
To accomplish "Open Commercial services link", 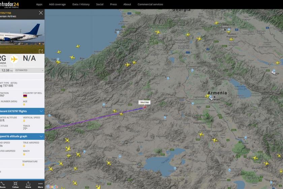I will point(150,4).
